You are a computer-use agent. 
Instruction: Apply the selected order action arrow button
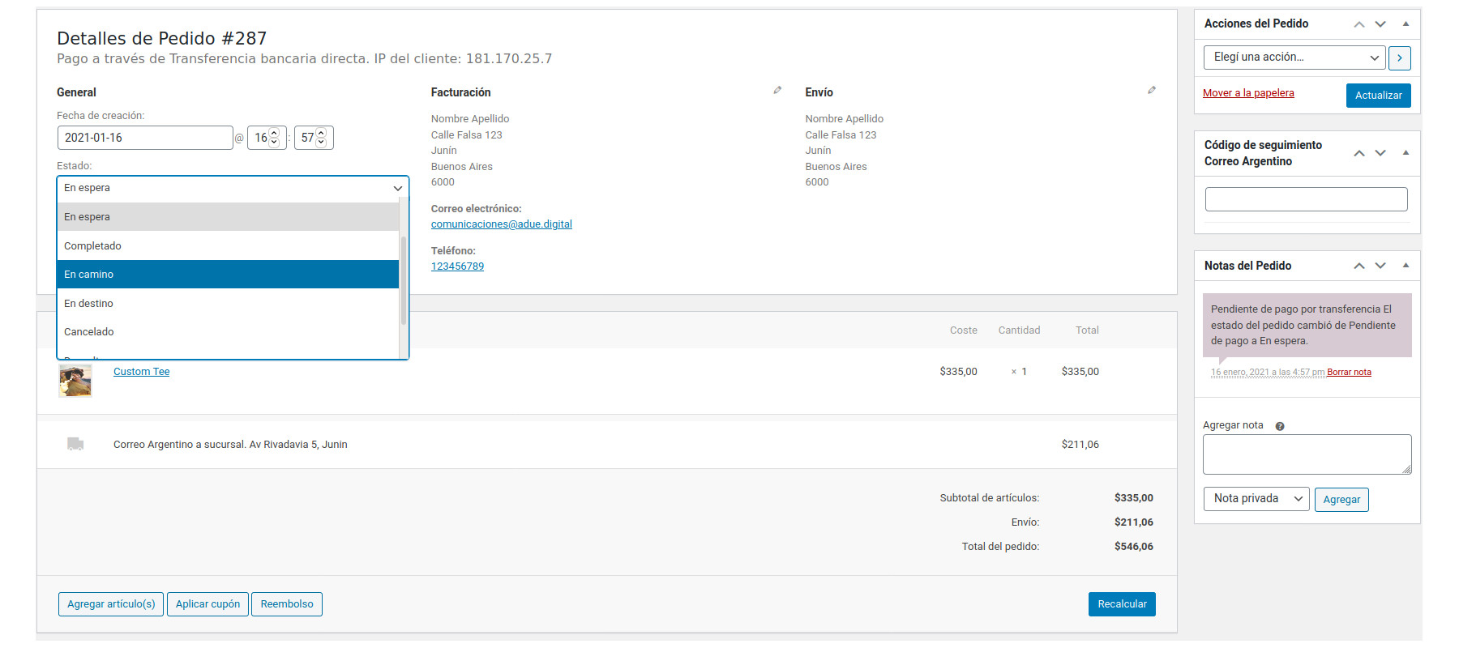[x=1400, y=58]
